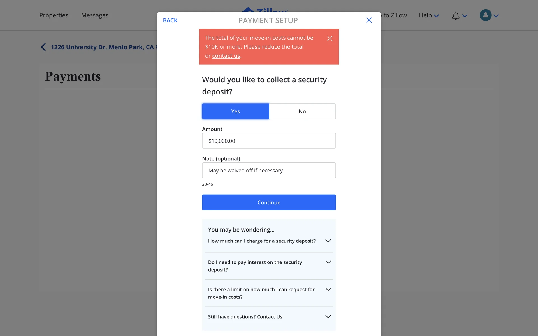Open the Help dropdown menu
The image size is (538, 336).
(429, 15)
